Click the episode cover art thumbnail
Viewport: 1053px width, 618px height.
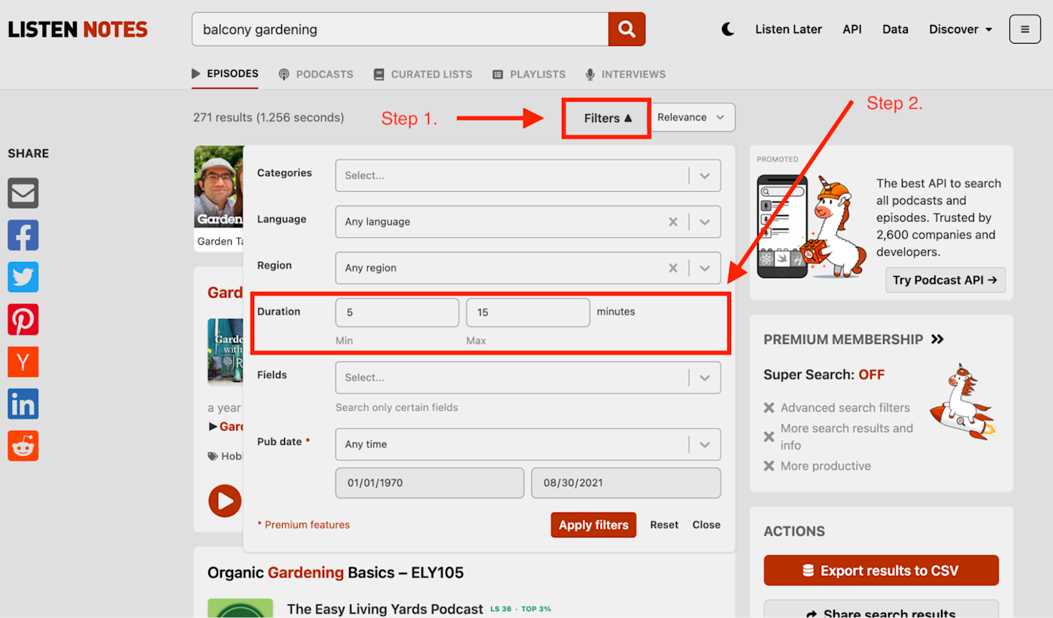click(225, 352)
